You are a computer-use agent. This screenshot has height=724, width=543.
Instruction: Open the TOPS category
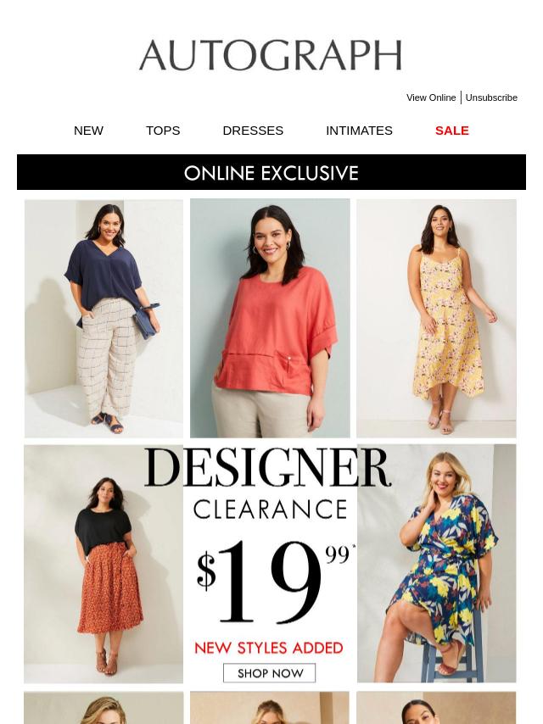[x=163, y=131]
